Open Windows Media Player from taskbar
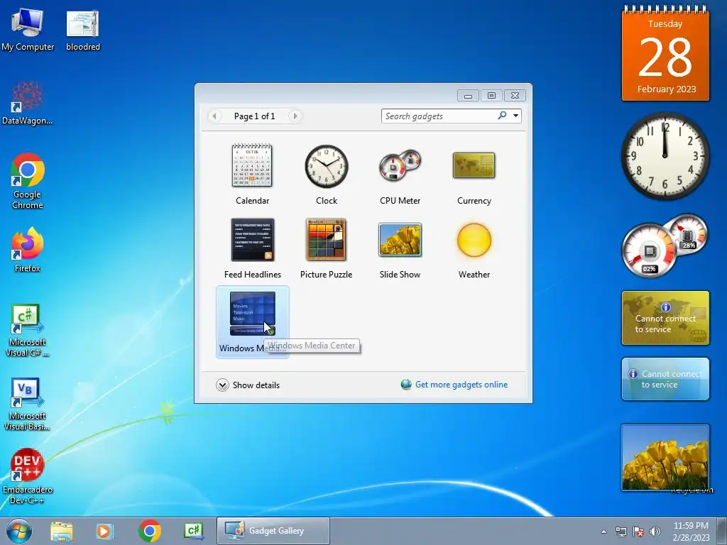Viewport: 727px width, 545px height. coord(104,531)
